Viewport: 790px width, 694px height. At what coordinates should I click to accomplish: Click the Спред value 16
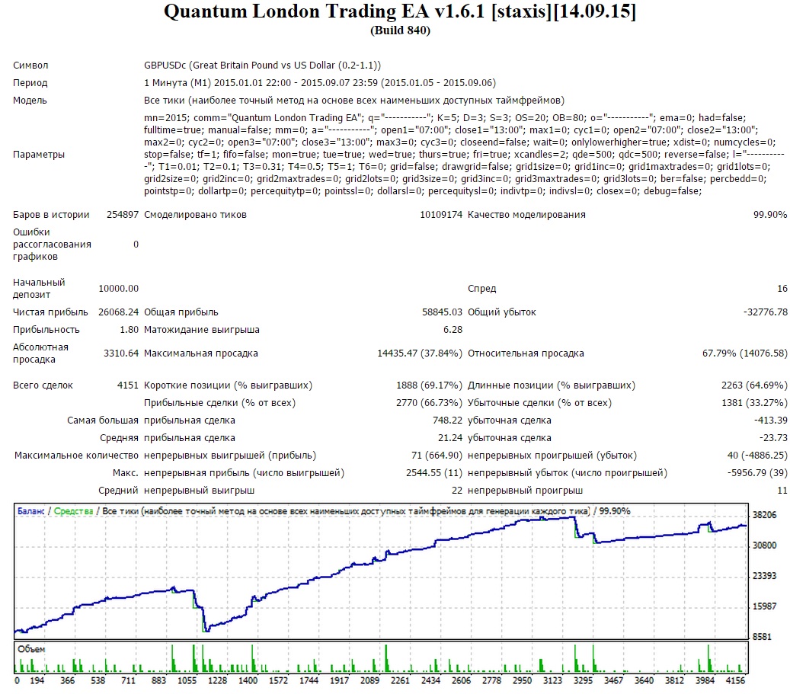(782, 288)
